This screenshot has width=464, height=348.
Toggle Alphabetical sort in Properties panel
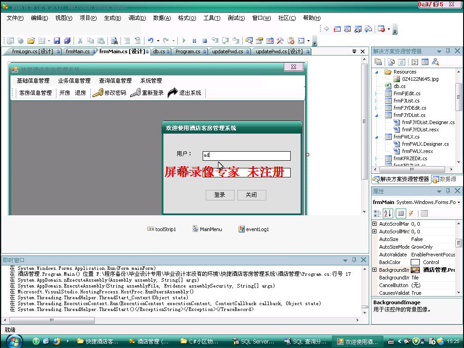[388, 213]
